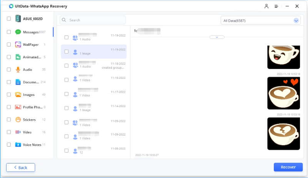Click the ASUS_I002D phone device icon

tap(18, 19)
